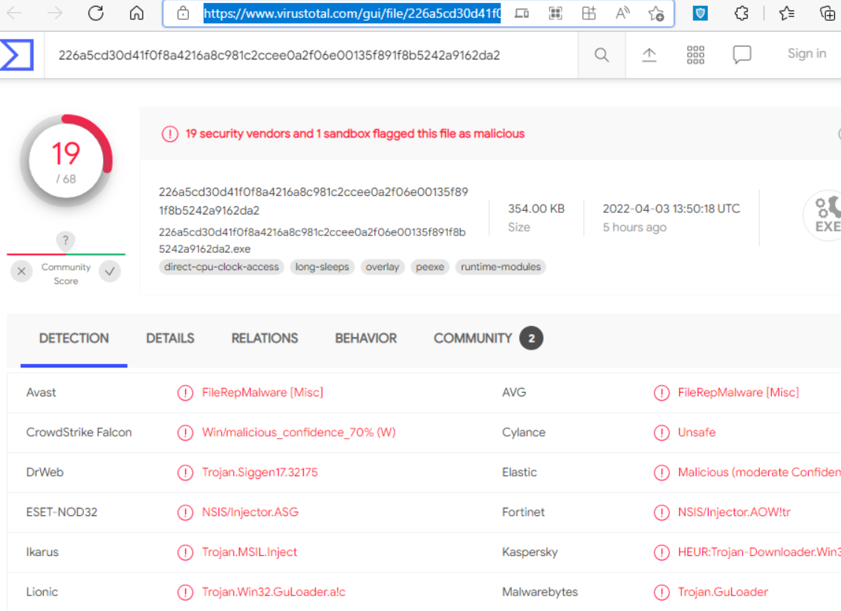The height and width of the screenshot is (611, 841).
Task: Click the search magnifier icon
Action: (x=602, y=55)
